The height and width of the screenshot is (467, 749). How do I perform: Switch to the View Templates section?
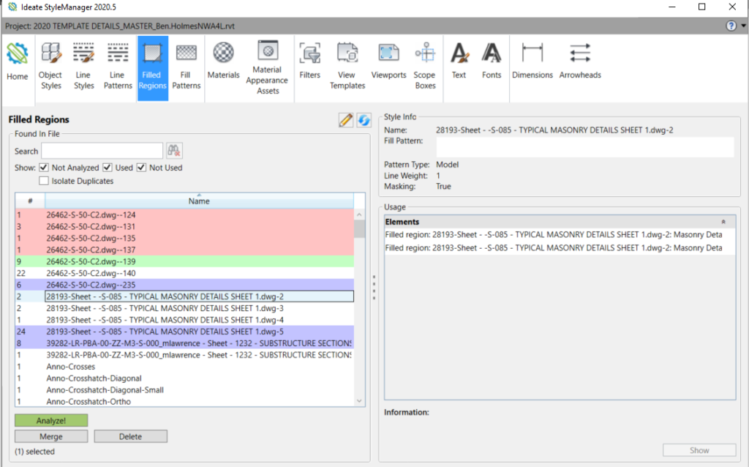[347, 61]
